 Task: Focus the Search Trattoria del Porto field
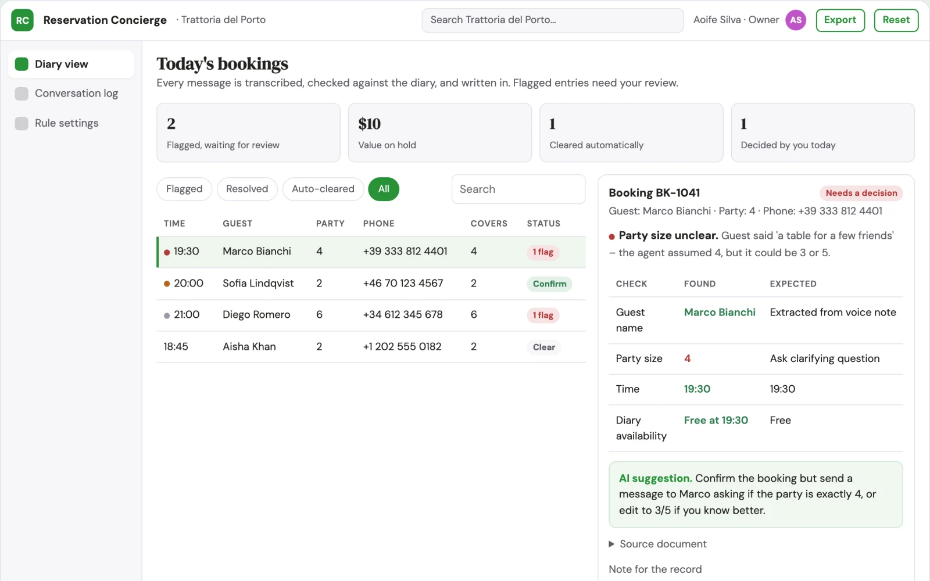click(x=552, y=20)
